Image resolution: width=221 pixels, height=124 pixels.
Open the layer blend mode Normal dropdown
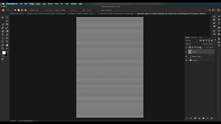coord(194,44)
